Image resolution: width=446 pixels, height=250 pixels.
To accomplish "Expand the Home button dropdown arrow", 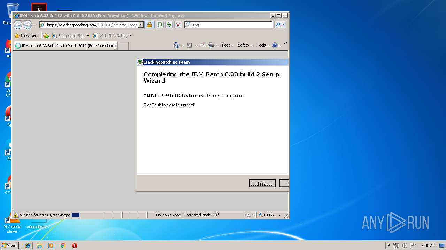I will pyautogui.click(x=183, y=45).
